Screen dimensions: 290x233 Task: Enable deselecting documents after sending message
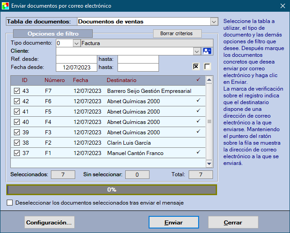pyautogui.click(x=10, y=203)
